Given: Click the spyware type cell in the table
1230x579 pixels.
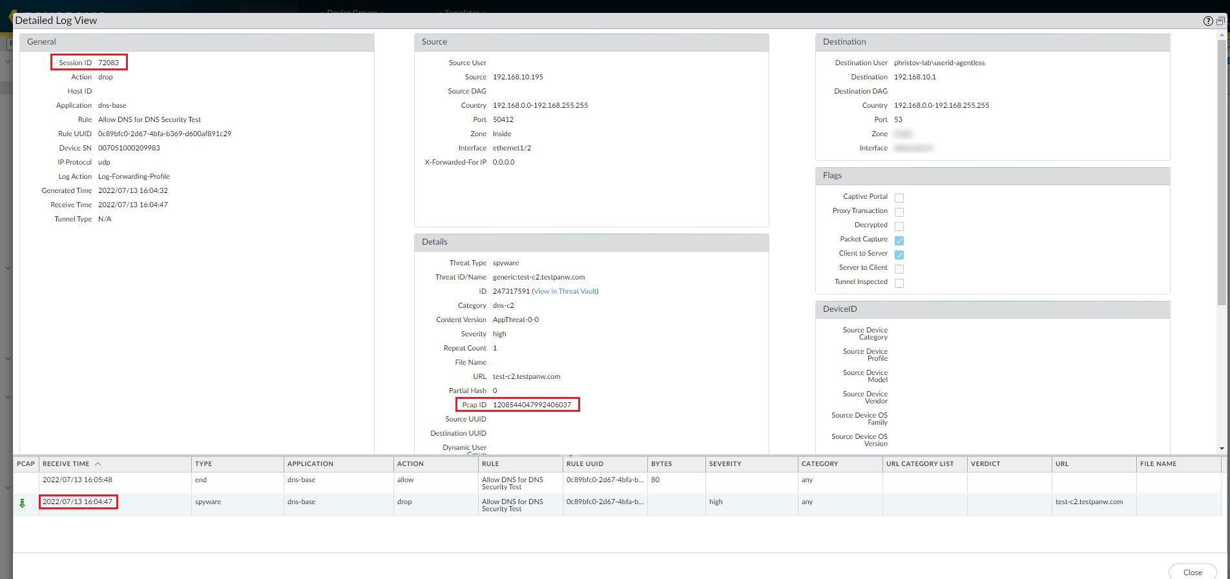Looking at the screenshot, I should [237, 505].
